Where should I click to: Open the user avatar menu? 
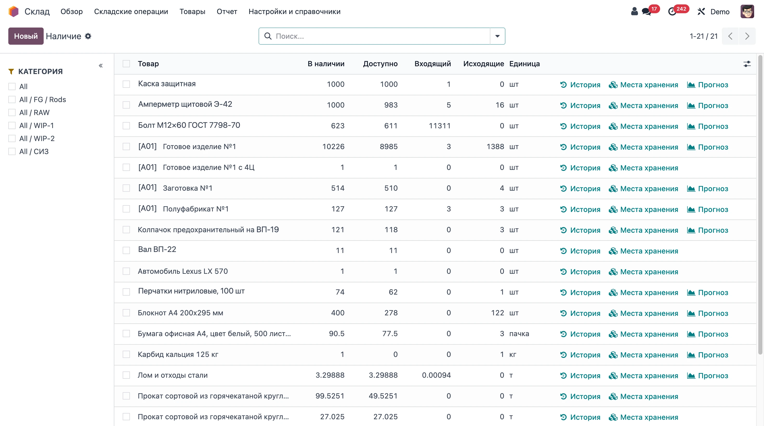pyautogui.click(x=747, y=12)
